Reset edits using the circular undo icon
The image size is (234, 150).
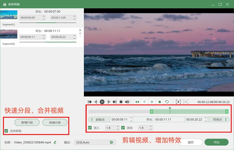167,102
